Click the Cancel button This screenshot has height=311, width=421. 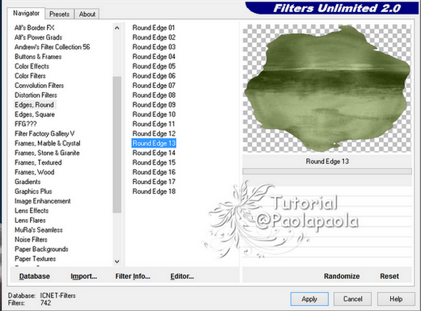pyautogui.click(x=352, y=299)
